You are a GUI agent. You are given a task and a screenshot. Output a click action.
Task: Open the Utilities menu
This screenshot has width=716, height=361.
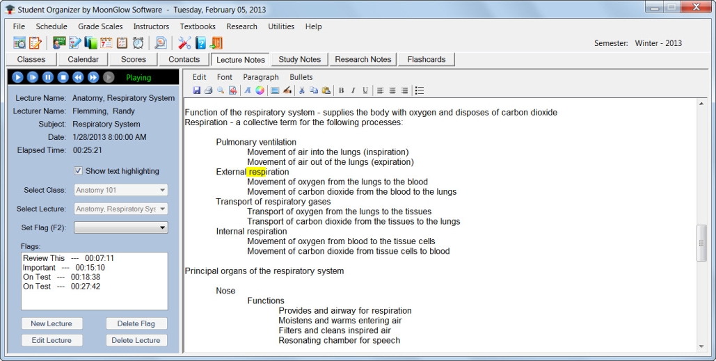click(x=281, y=26)
